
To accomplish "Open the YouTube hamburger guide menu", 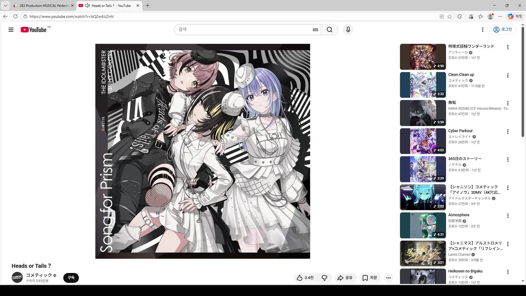I will coord(11,30).
